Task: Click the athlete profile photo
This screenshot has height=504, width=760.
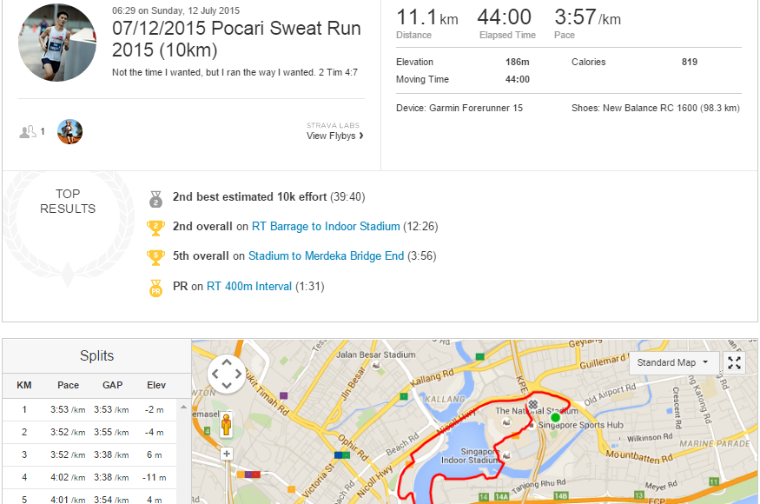Action: point(57,43)
